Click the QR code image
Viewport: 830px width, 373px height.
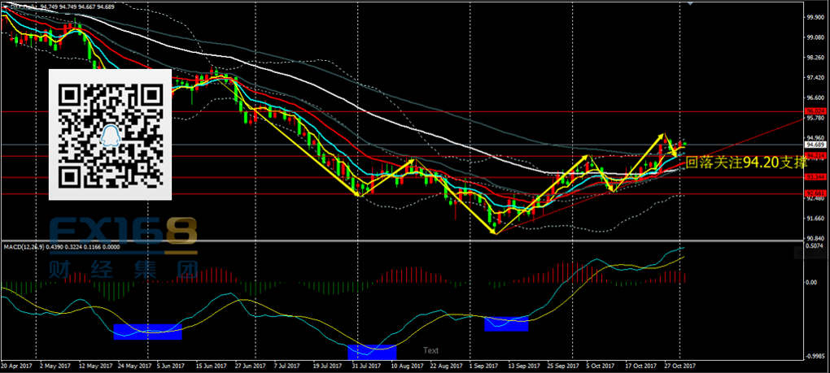[x=111, y=134]
